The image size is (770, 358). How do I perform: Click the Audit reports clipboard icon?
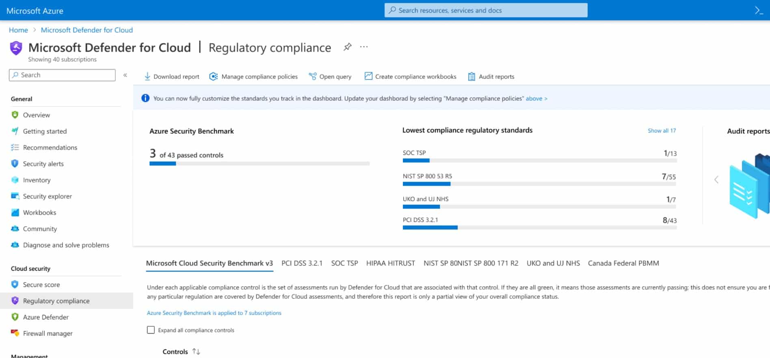tap(472, 76)
